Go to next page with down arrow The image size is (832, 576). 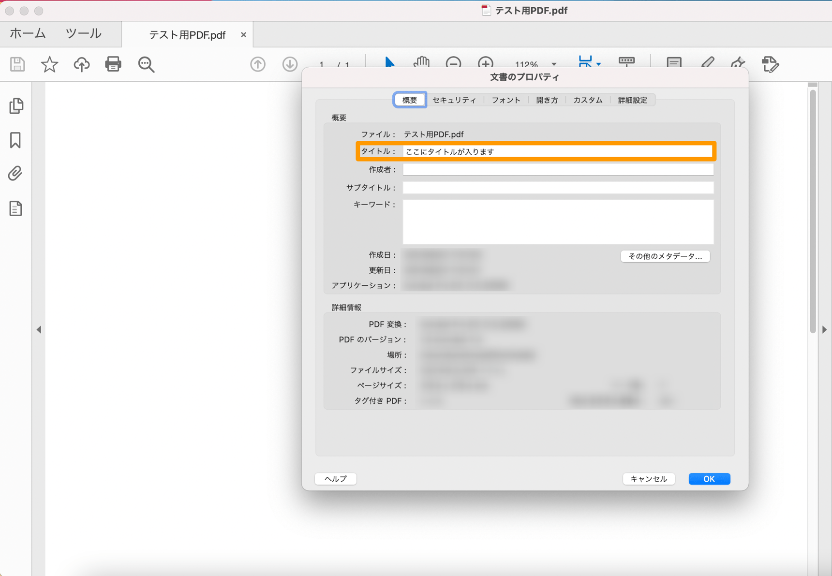coord(290,64)
